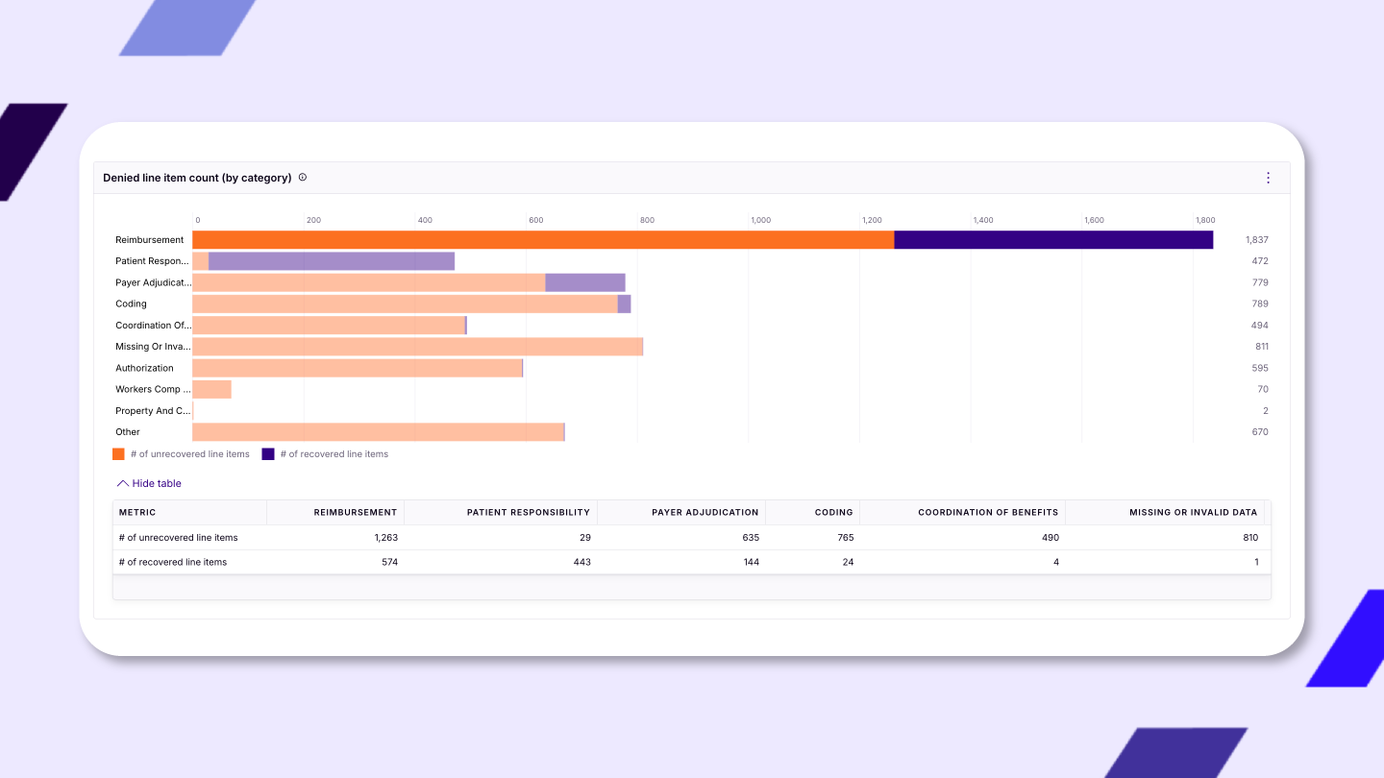Click the Authorization bar

357,369
